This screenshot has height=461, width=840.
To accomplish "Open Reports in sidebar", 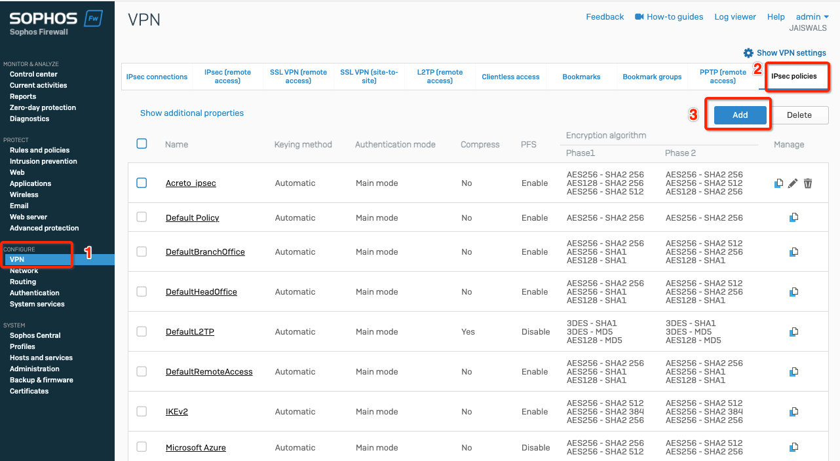I will tap(23, 96).
